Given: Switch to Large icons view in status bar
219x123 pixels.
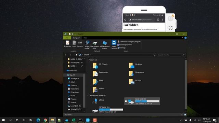Looking at the screenshot, I should 185,115.
